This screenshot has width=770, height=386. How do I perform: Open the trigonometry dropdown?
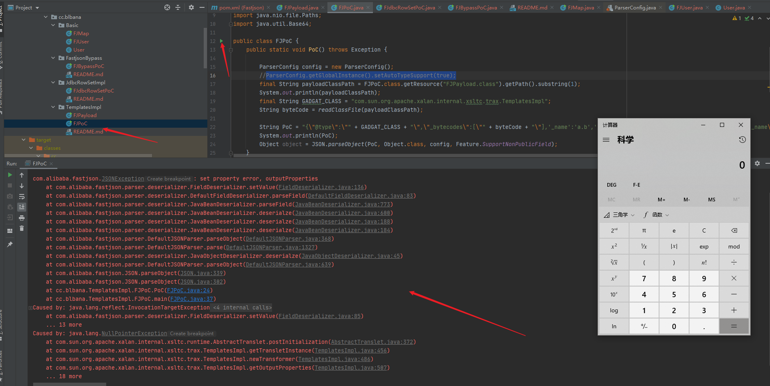click(x=619, y=215)
